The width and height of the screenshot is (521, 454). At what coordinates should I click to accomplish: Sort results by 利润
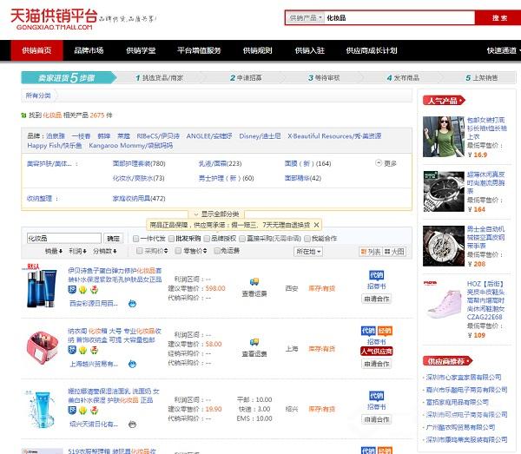78,251
